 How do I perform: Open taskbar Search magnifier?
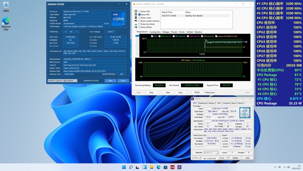(x=131, y=167)
